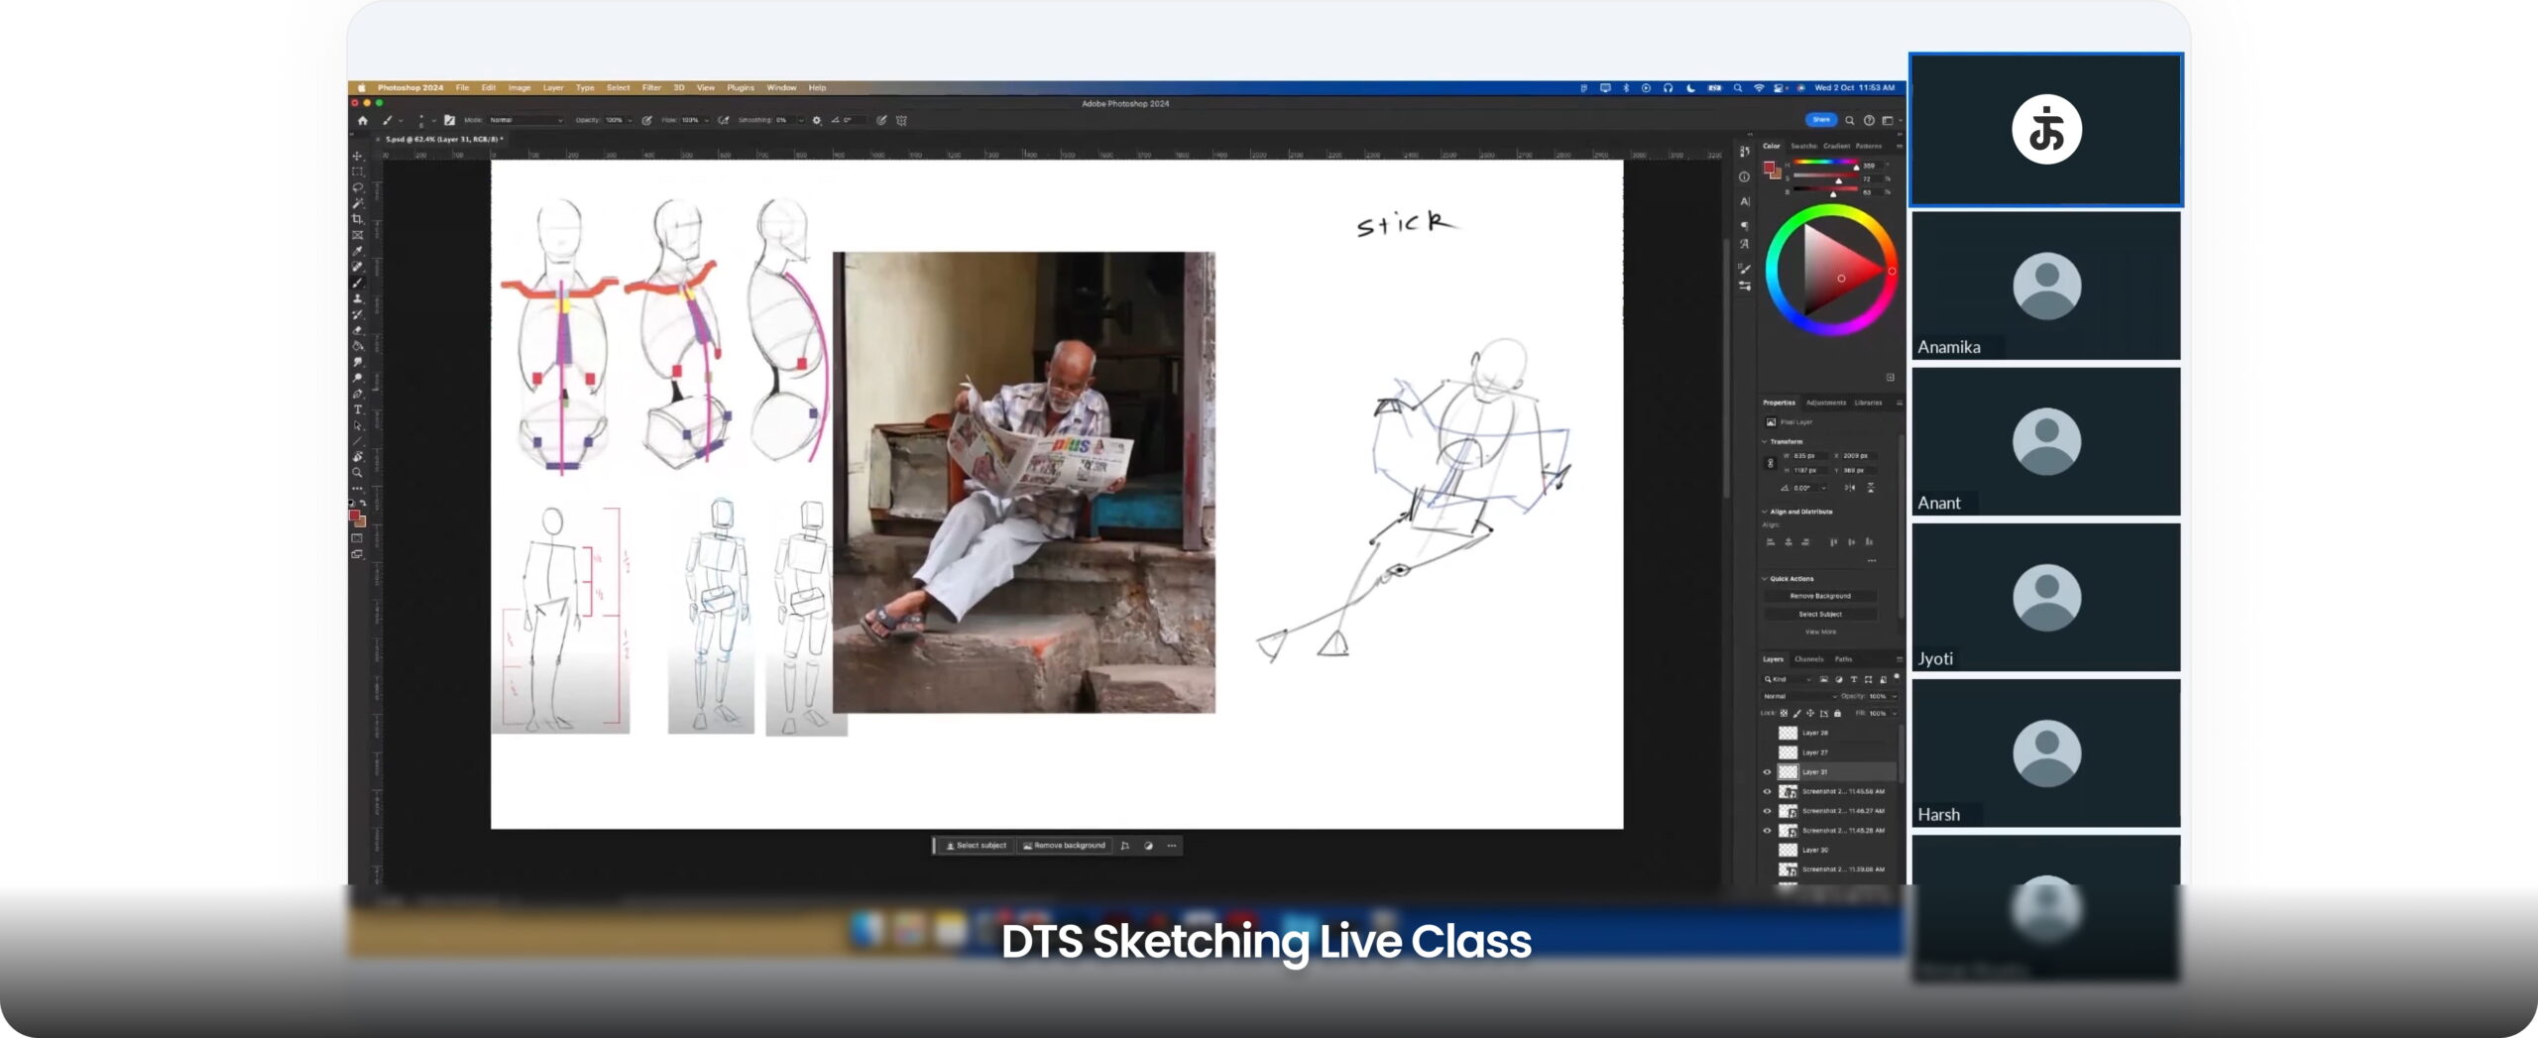
Task: Open the brush preset picker dropdown
Action: (x=434, y=120)
